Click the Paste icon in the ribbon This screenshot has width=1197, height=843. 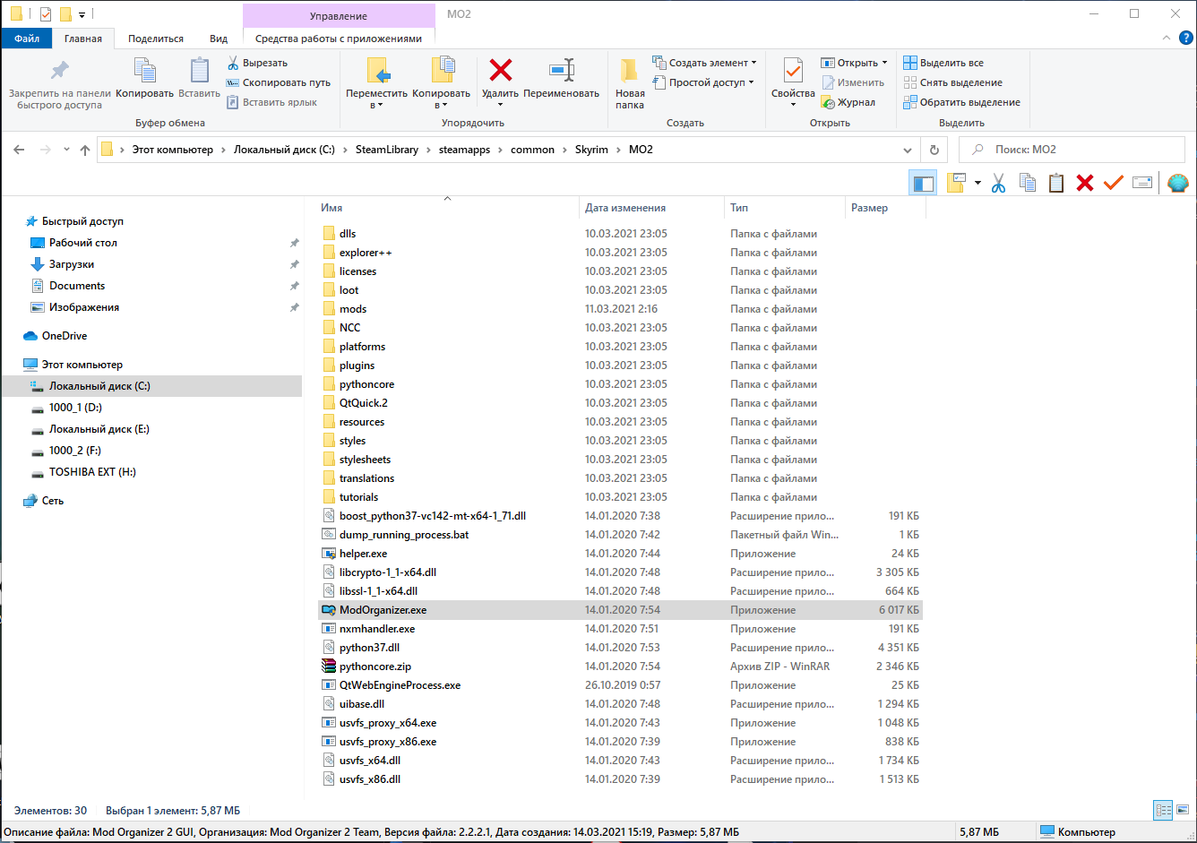coord(199,71)
